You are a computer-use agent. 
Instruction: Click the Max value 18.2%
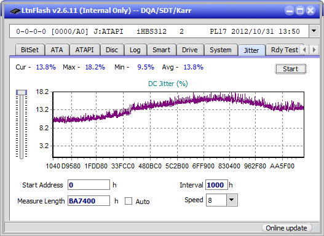coord(95,67)
